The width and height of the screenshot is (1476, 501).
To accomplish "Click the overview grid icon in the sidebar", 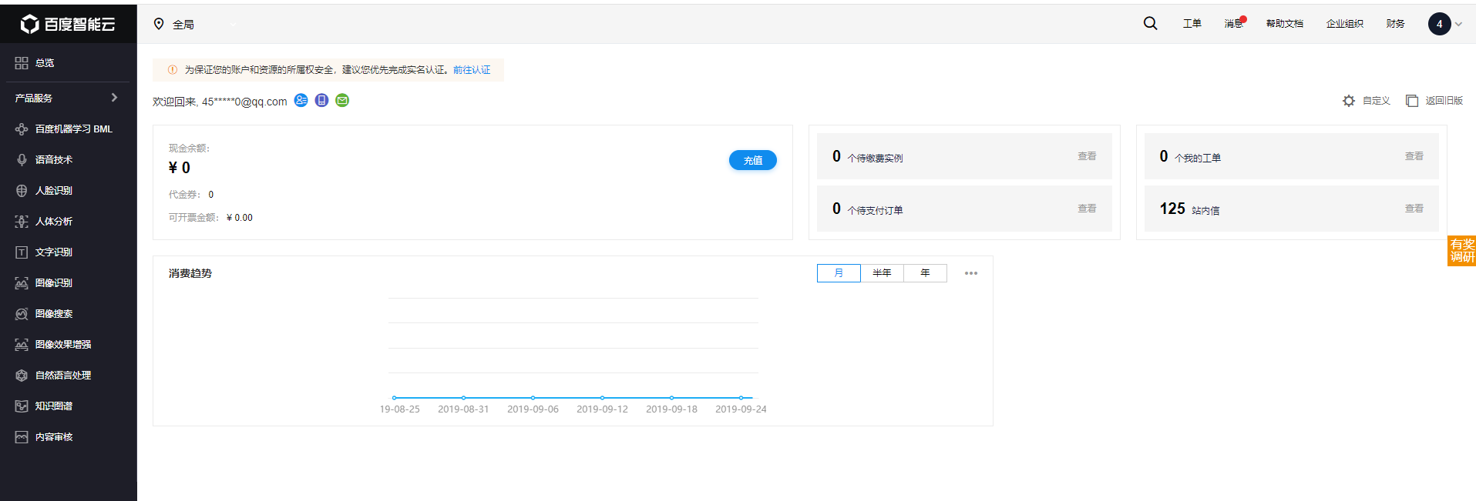I will pyautogui.click(x=22, y=63).
